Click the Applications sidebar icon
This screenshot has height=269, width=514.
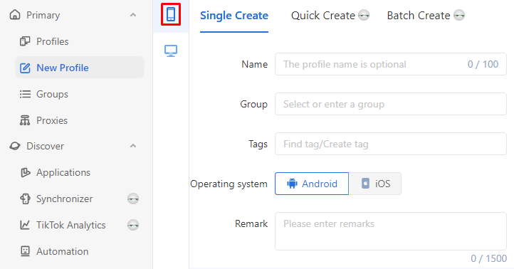click(x=25, y=172)
